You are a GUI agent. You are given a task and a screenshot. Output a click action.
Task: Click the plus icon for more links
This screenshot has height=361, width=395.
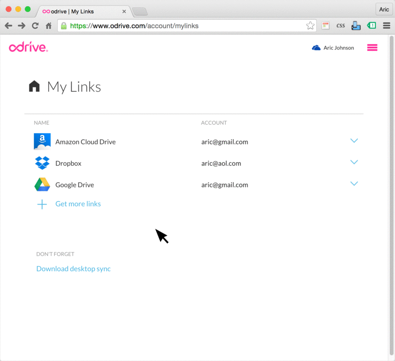42,204
